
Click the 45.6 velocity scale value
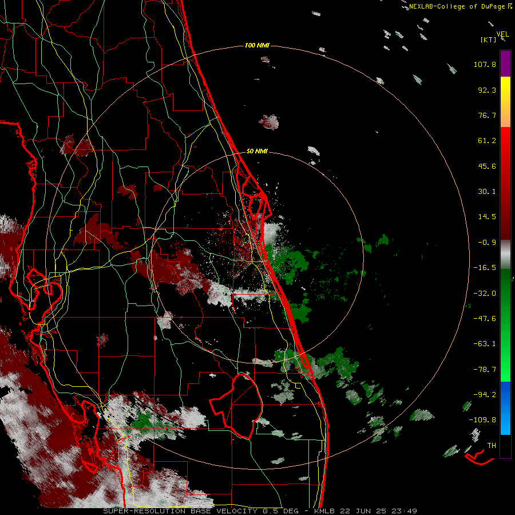[x=487, y=166]
